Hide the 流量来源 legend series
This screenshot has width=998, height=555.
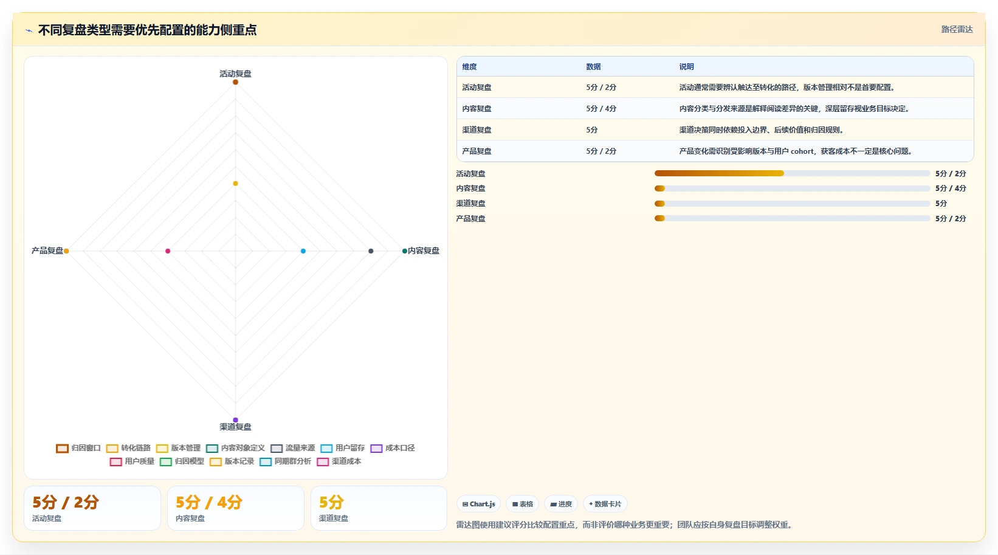pos(293,448)
